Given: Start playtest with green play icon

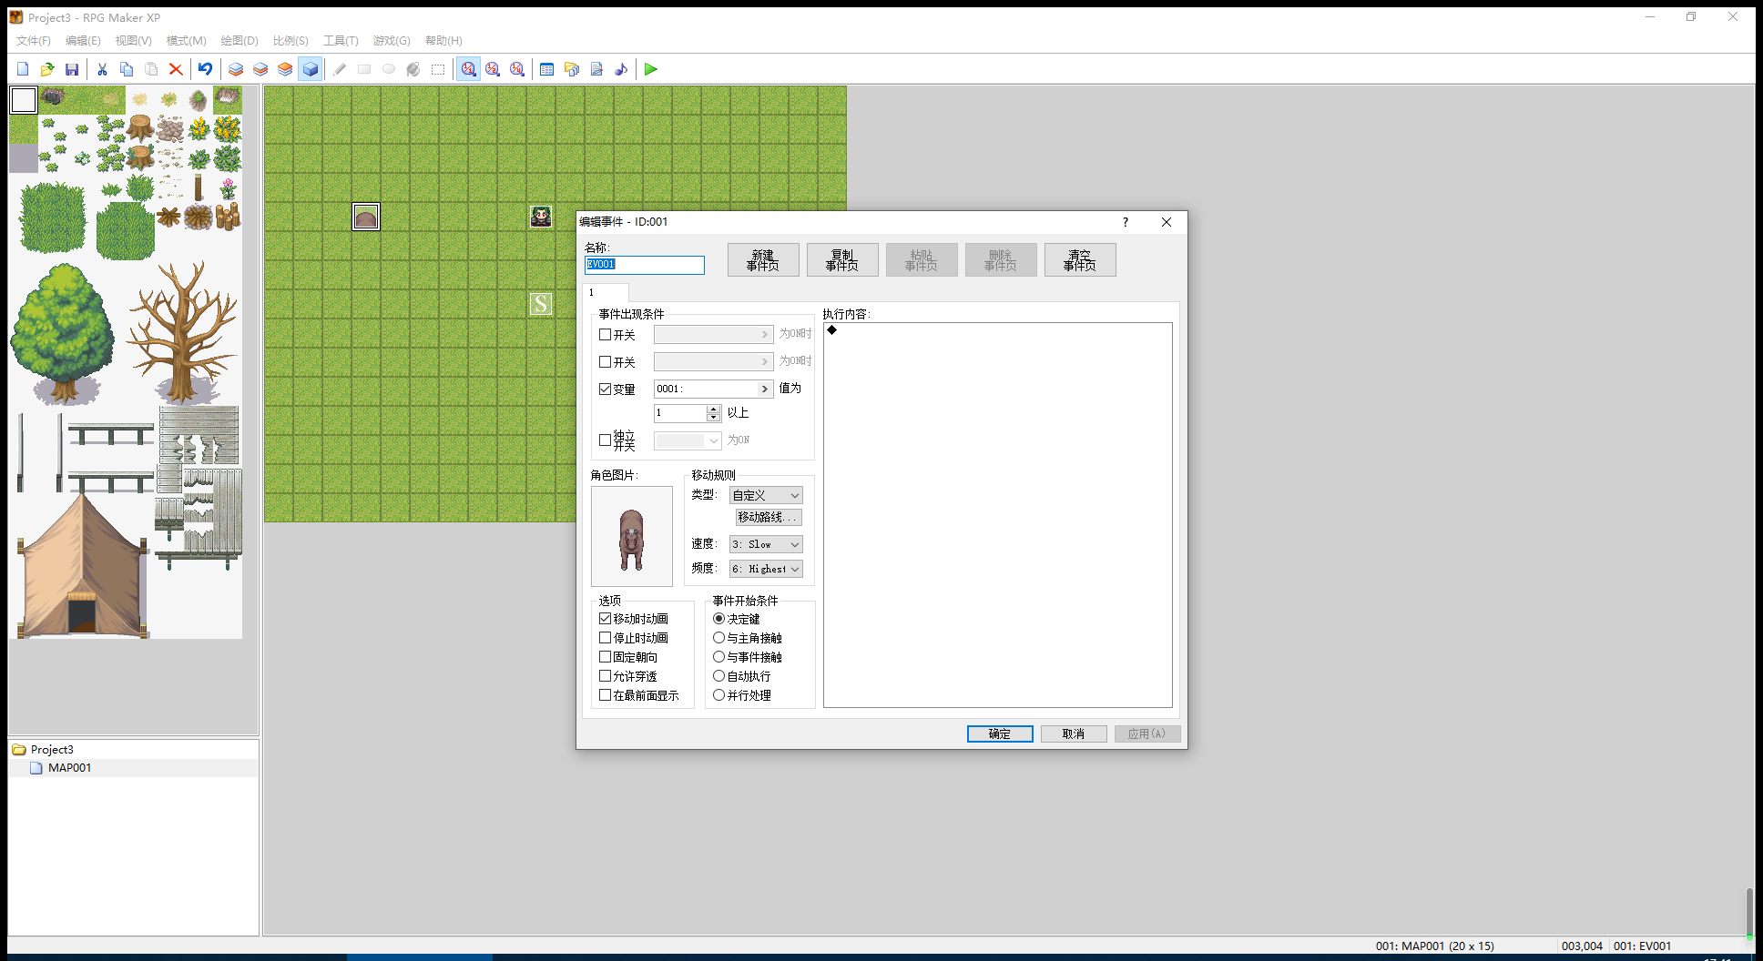Looking at the screenshot, I should [x=651, y=69].
